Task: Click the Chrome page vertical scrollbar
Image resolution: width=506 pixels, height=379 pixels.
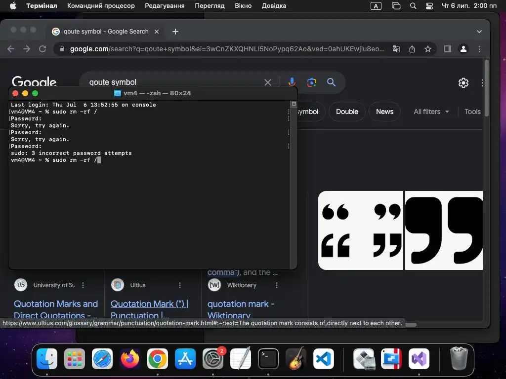Action: click(486, 88)
